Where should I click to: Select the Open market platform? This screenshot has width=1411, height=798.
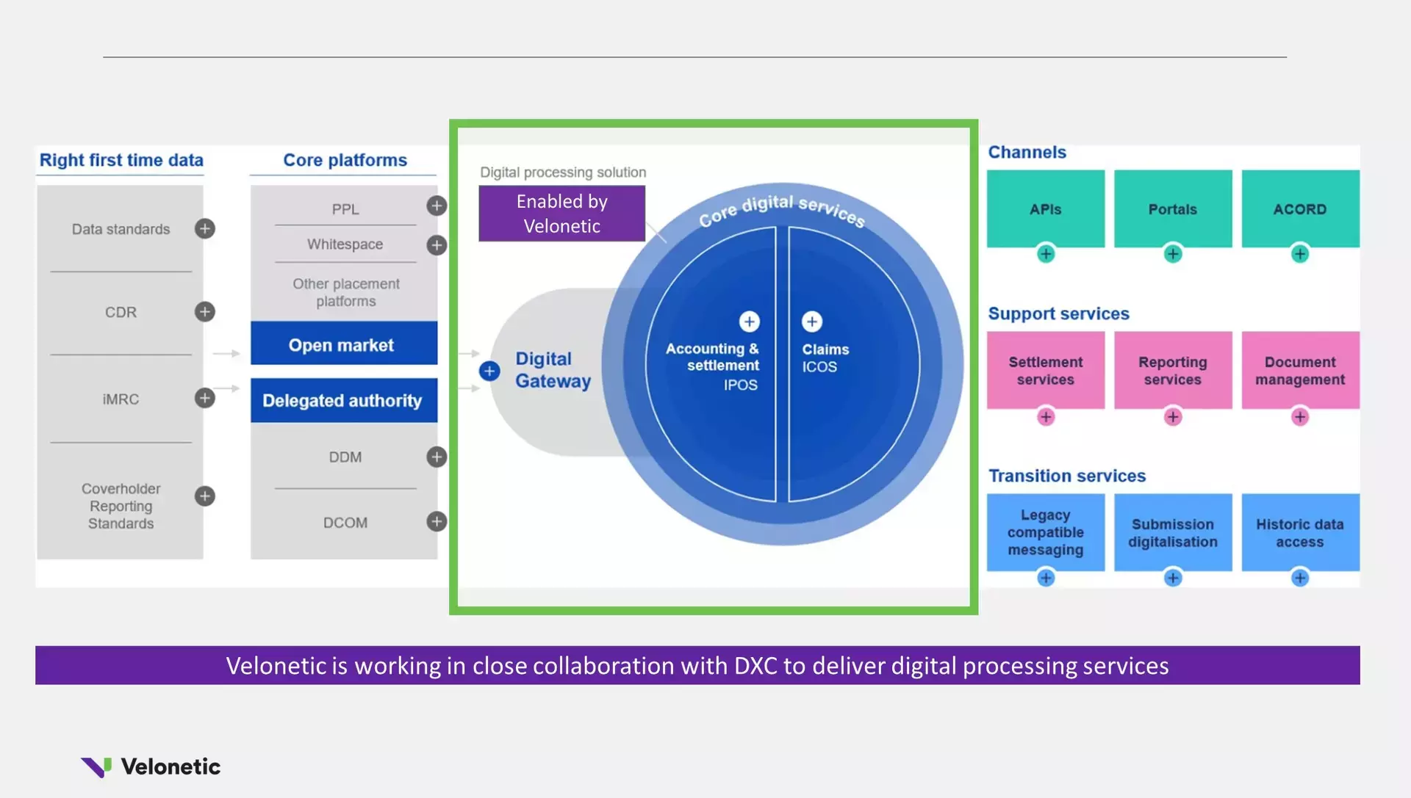[x=343, y=344]
